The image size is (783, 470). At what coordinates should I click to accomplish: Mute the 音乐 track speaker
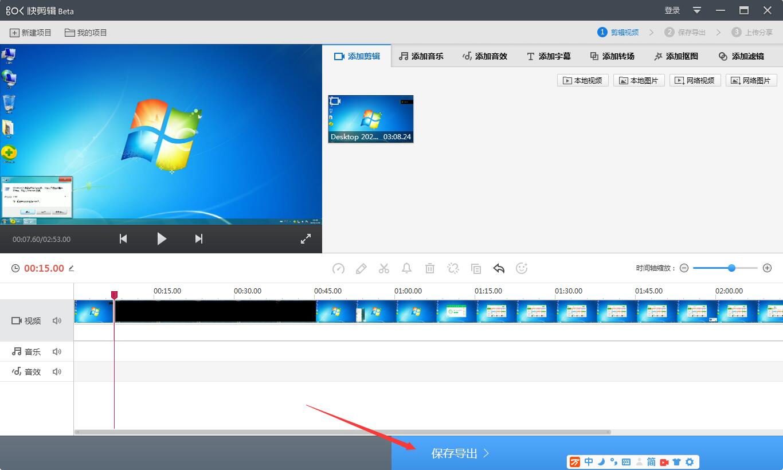(x=57, y=352)
